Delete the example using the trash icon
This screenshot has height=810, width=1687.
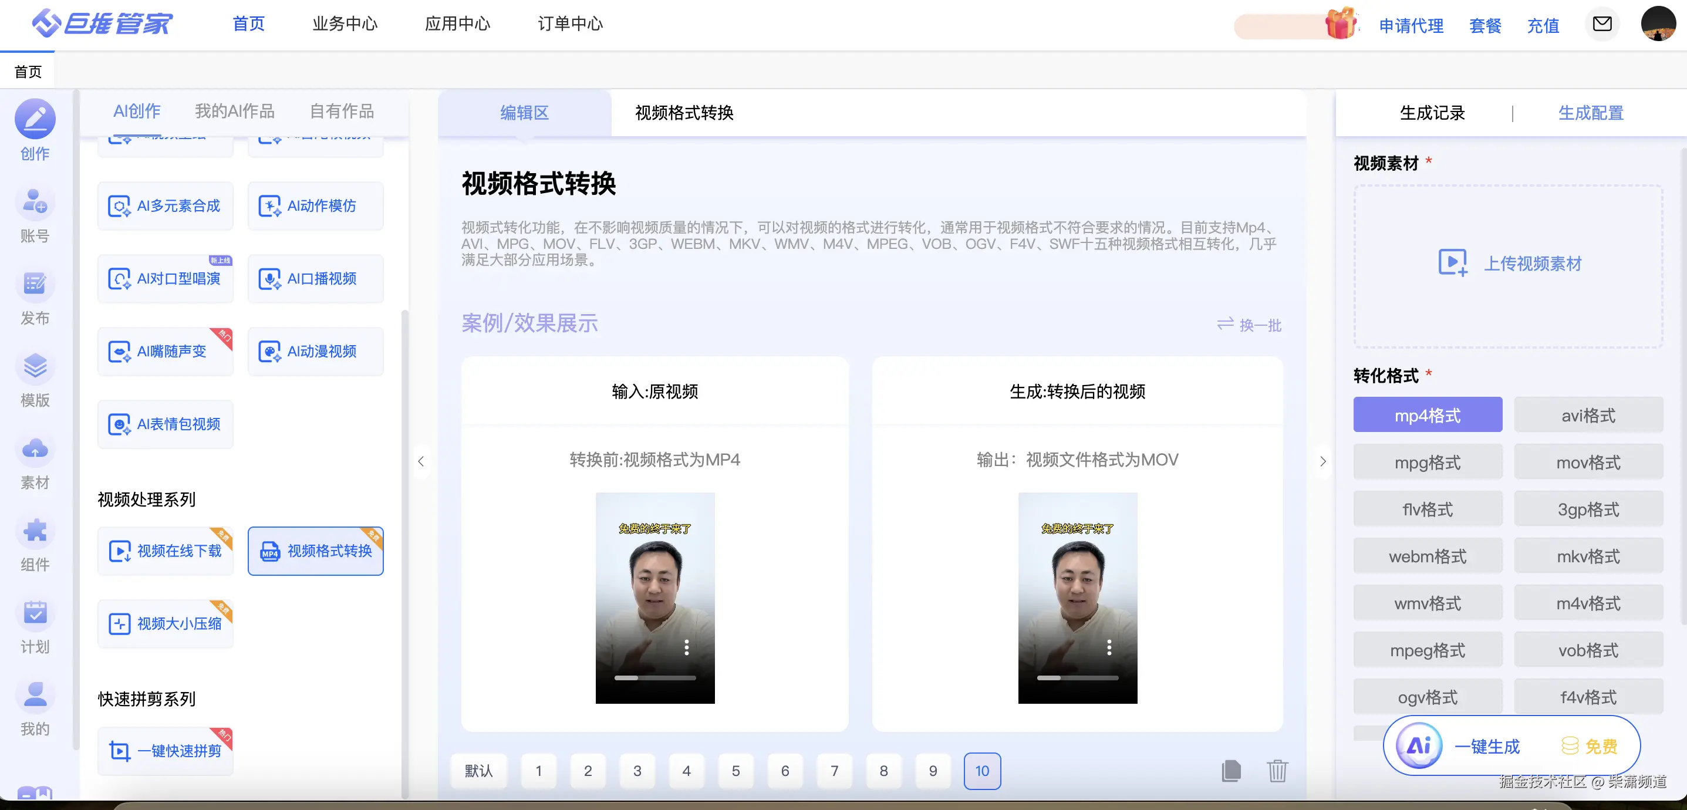click(1278, 771)
